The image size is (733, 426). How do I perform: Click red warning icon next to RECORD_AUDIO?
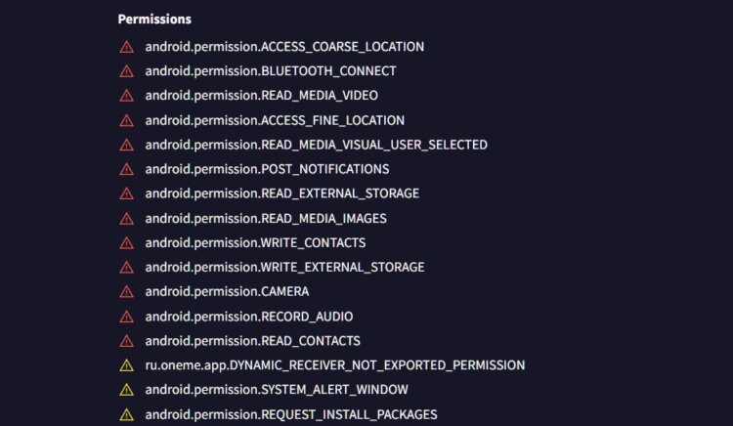126,317
